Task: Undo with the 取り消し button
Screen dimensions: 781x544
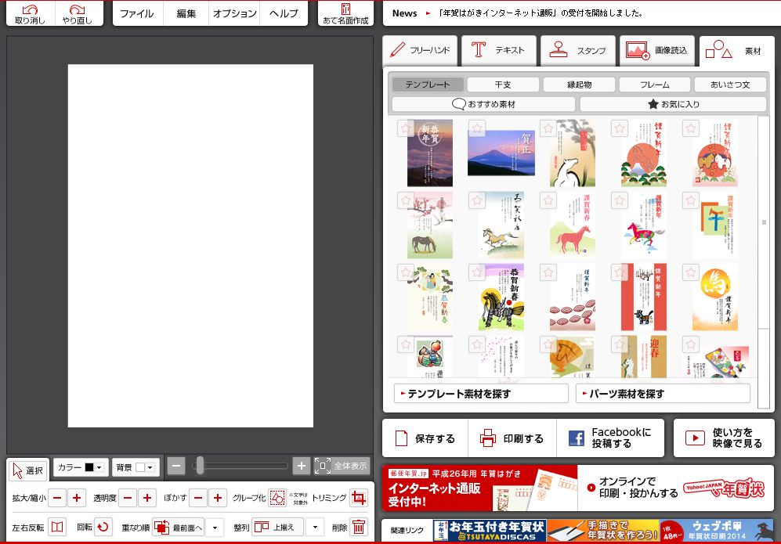Action: [30, 13]
